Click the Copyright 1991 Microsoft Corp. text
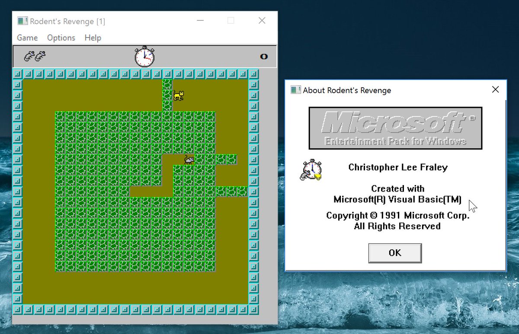 click(x=397, y=216)
